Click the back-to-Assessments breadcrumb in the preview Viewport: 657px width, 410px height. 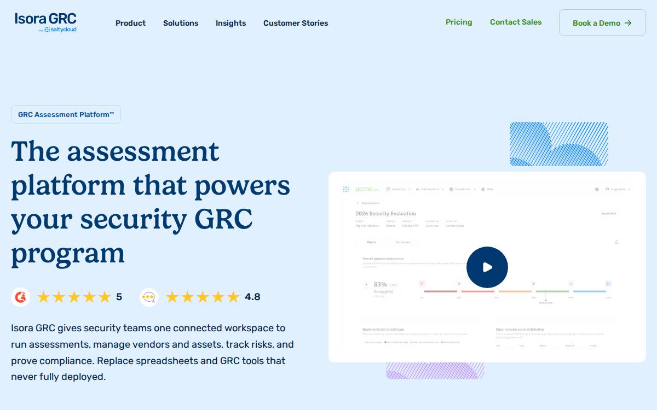(367, 203)
